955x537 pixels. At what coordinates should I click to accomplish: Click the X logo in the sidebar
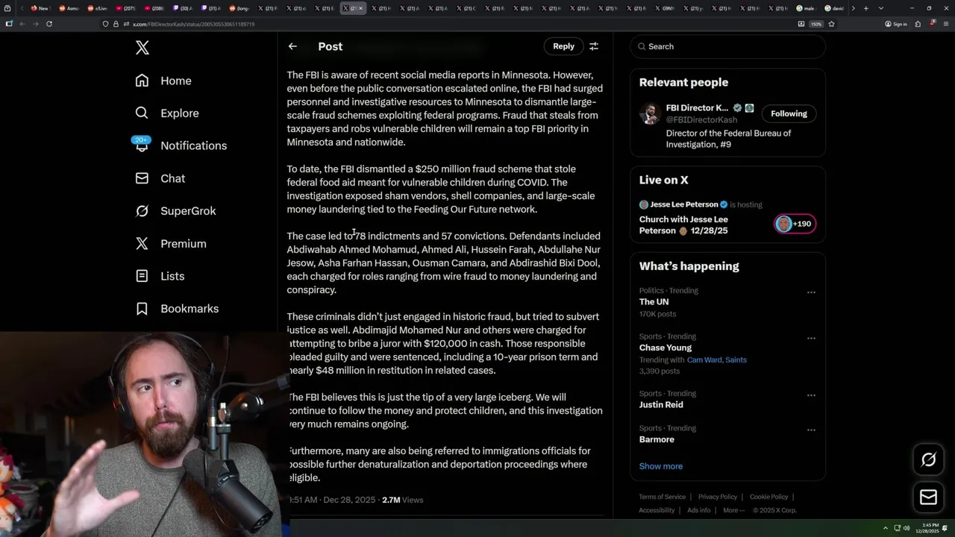coord(143,48)
